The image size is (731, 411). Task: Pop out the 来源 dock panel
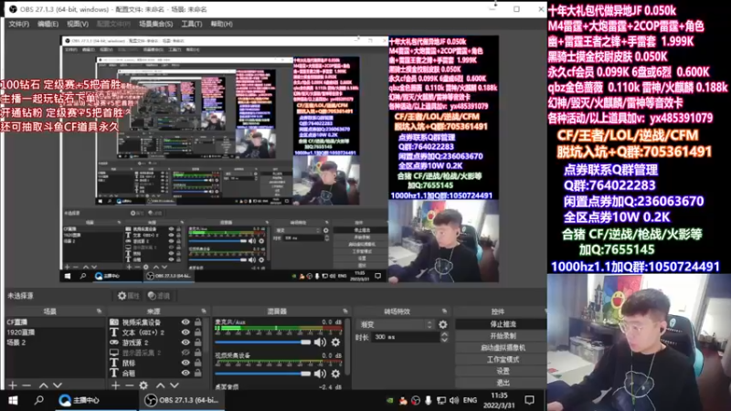[x=204, y=311]
